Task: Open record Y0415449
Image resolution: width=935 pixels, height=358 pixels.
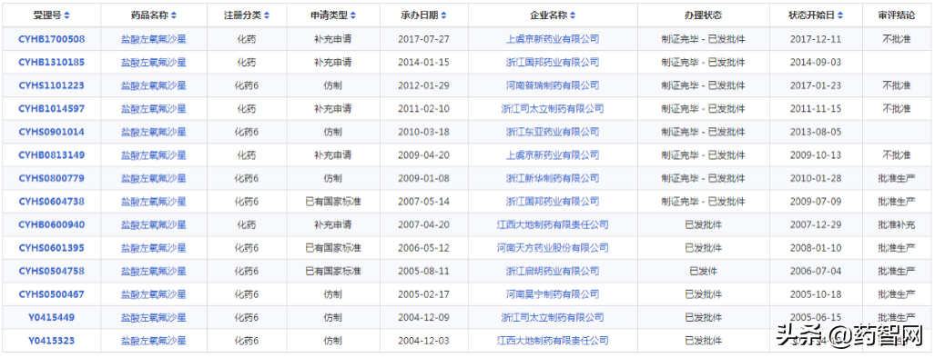Action: [x=51, y=317]
